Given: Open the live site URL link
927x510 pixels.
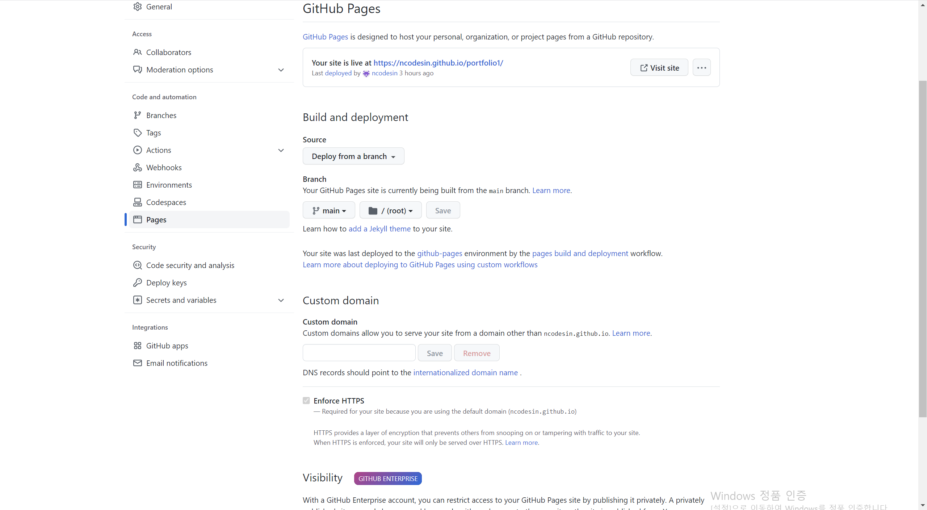Looking at the screenshot, I should click(438, 63).
